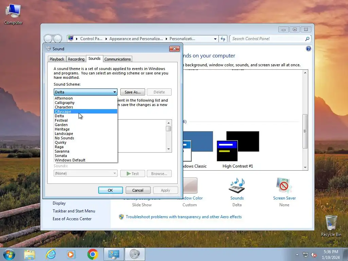Click Troubleshoot transparency and Aero effects link

[x=184, y=217]
